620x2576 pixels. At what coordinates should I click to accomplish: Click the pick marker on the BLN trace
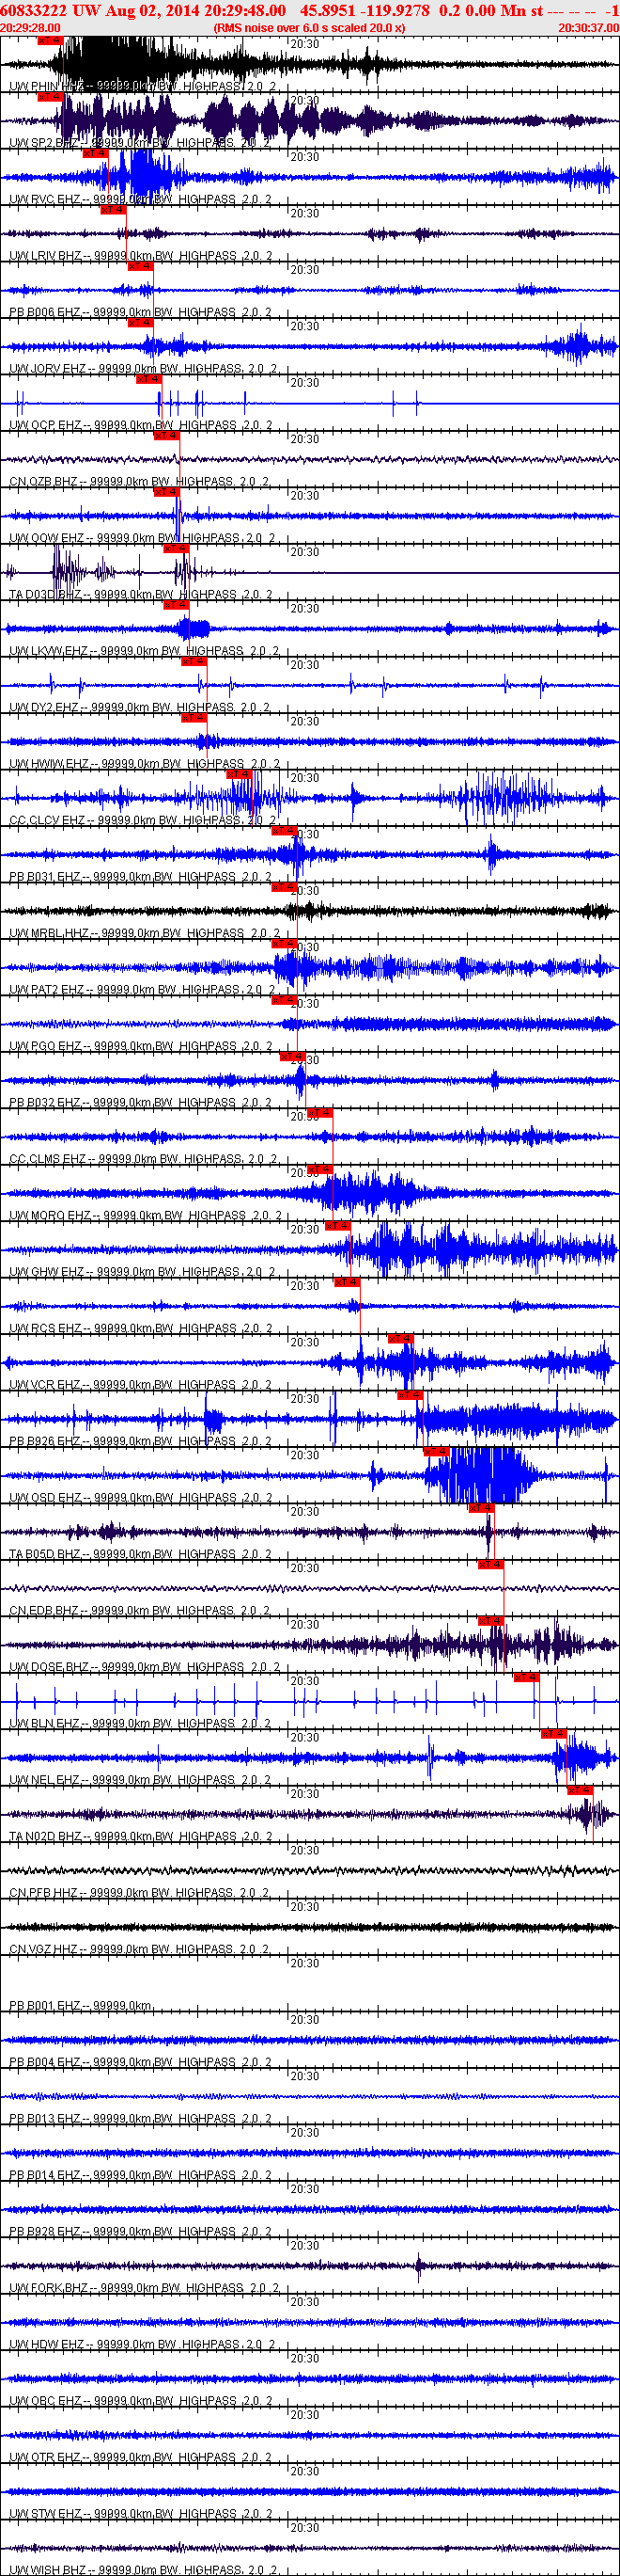pyautogui.click(x=526, y=1678)
